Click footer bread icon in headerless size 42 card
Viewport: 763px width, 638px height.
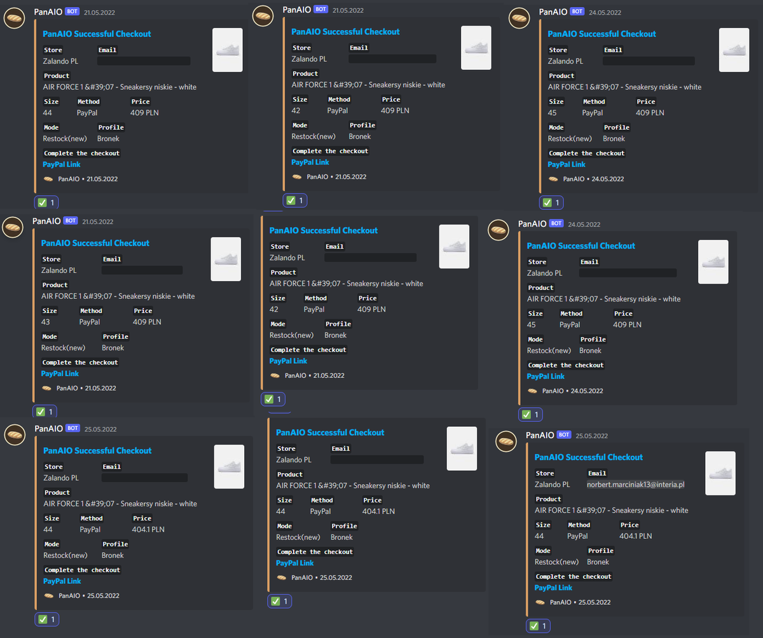click(x=275, y=375)
